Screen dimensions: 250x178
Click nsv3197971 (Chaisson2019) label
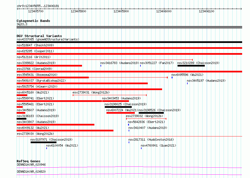click(x=51, y=140)
